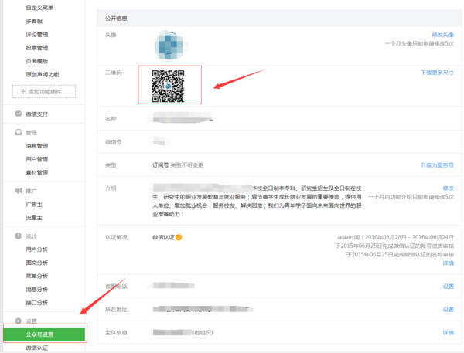
Task: Click 升级为服务号 link
Action: 437,165
